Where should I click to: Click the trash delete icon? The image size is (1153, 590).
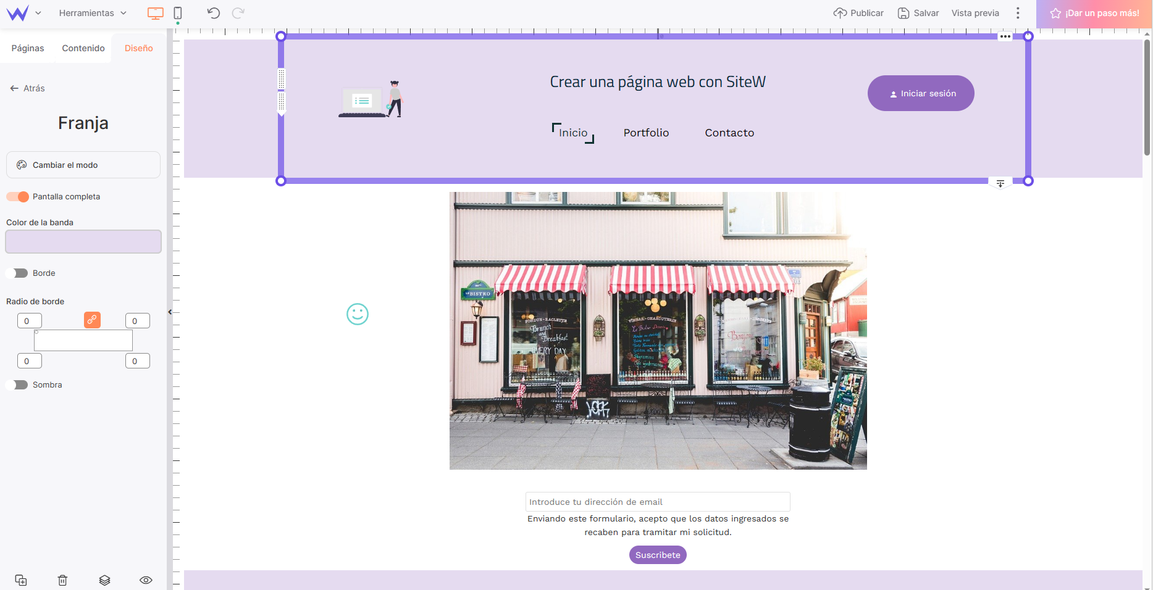62,580
